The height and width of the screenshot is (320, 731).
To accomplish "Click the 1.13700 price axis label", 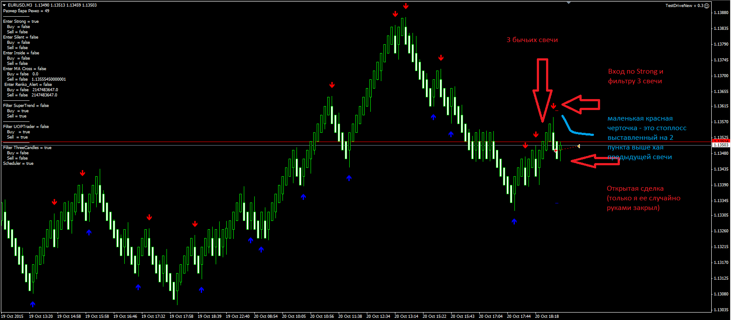I will [721, 76].
